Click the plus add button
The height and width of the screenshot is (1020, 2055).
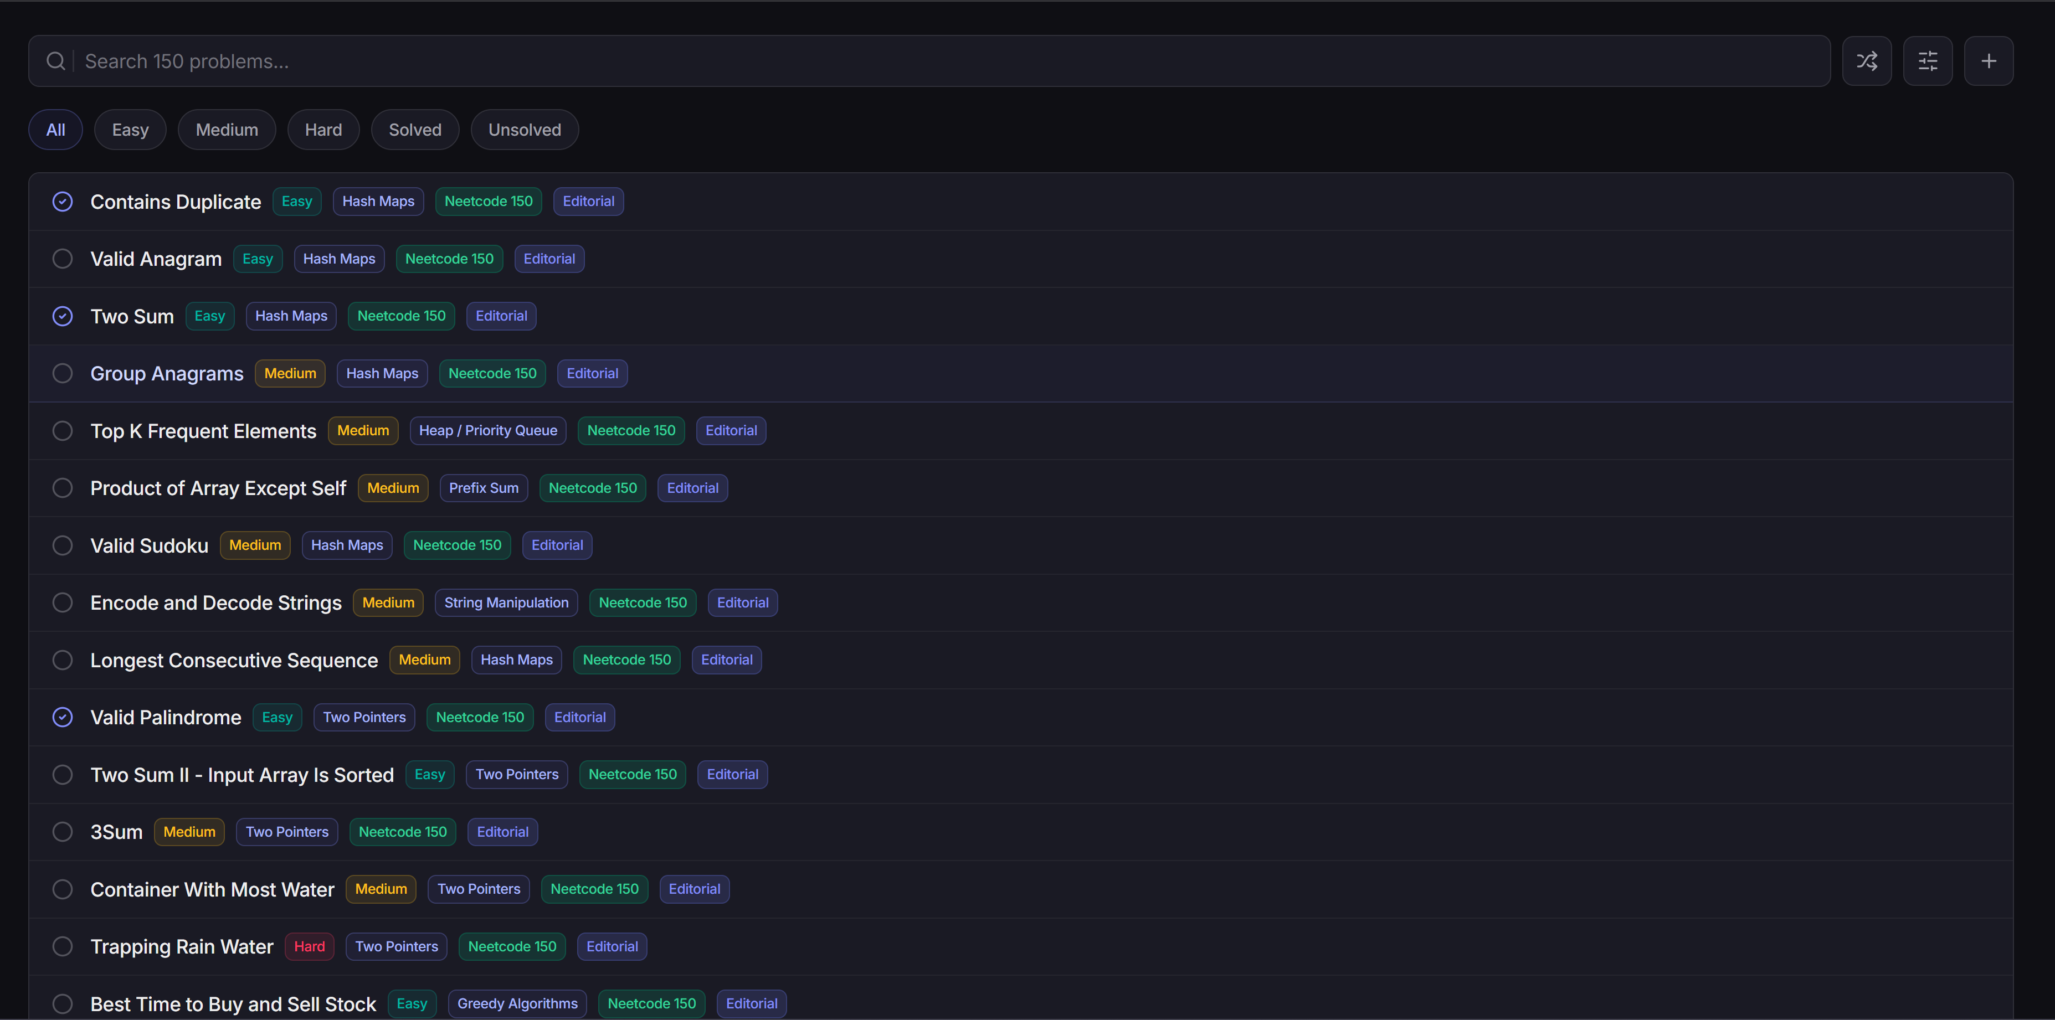coord(1988,60)
